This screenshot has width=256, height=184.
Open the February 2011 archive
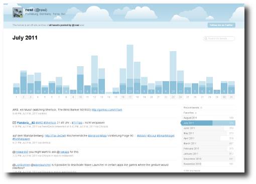click(208, 148)
